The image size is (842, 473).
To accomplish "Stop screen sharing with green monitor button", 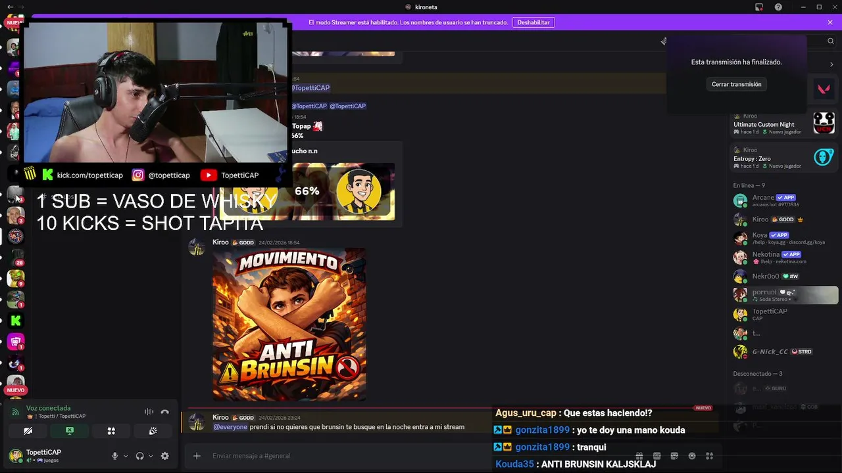I will coord(69,431).
